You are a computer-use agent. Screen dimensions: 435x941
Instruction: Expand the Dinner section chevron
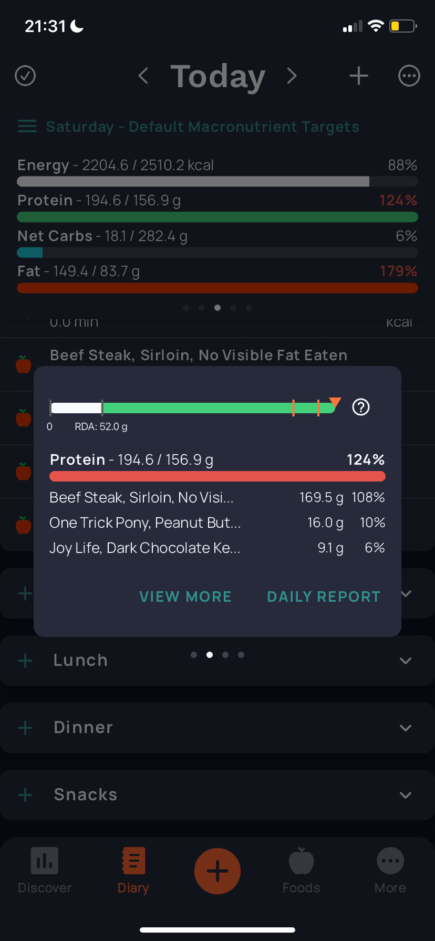[x=405, y=728]
